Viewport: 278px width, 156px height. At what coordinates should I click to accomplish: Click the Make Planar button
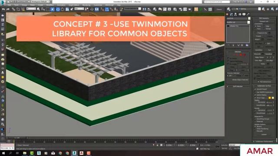click(x=259, y=57)
